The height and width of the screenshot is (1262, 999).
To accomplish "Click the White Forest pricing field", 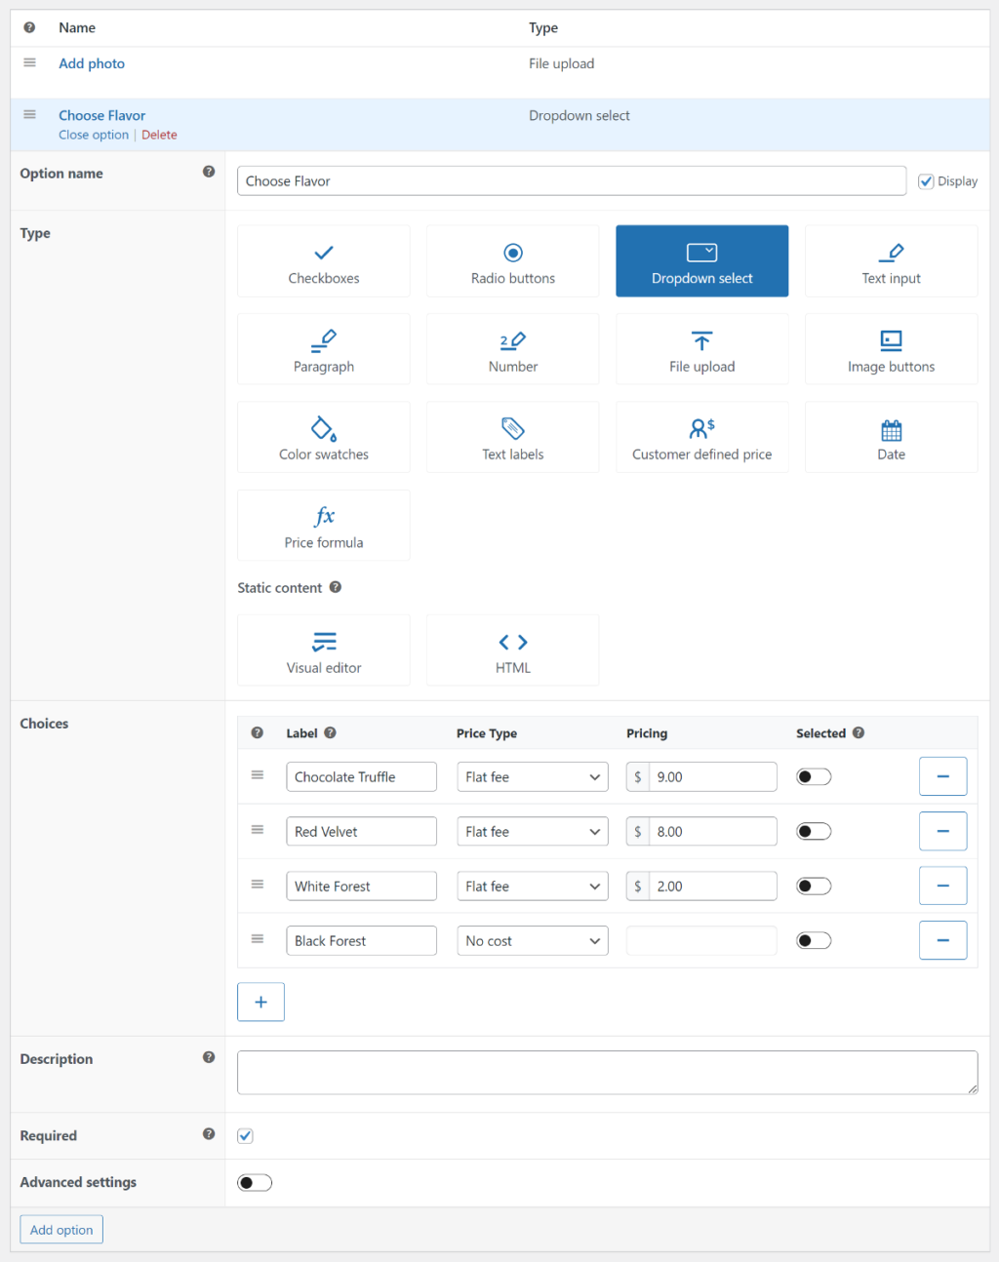I will tap(711, 887).
